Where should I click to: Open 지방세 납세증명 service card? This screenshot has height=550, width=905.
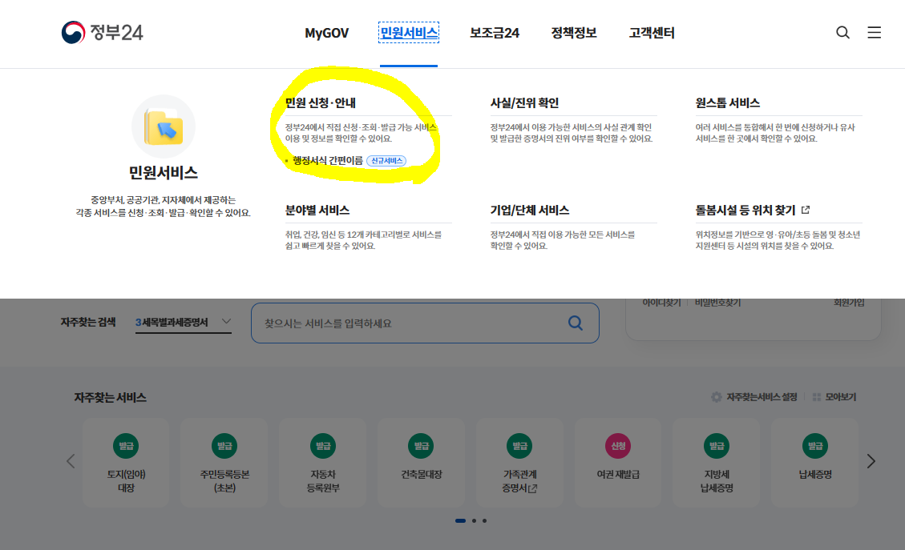[x=717, y=463]
